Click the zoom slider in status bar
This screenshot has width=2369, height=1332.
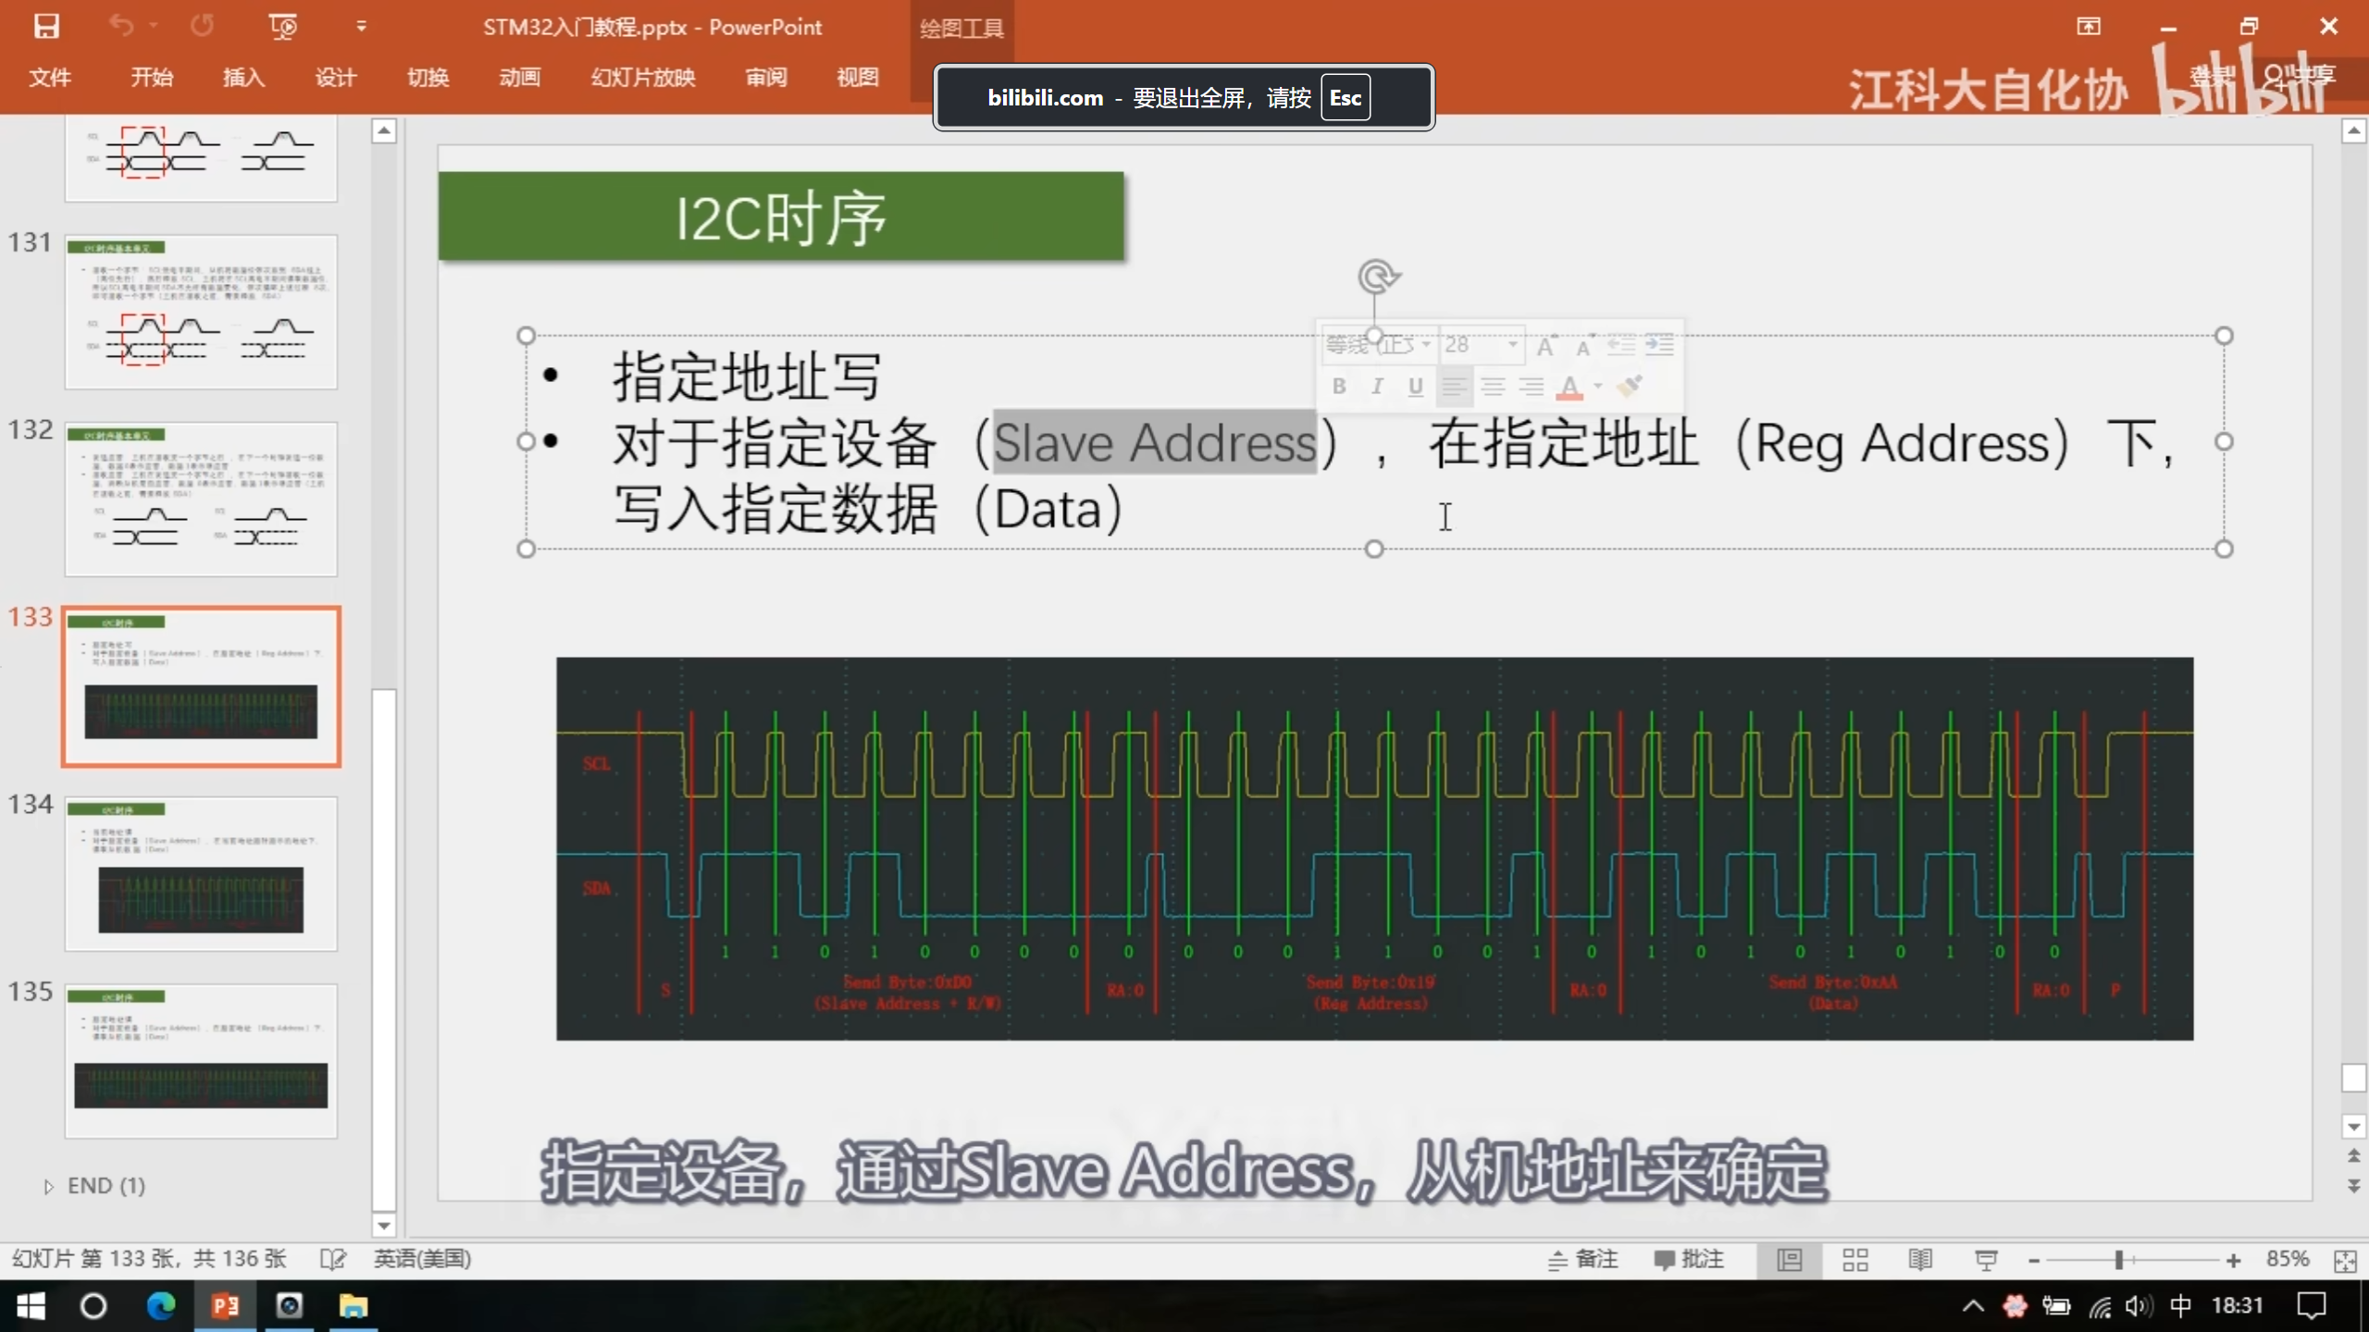(2119, 1260)
